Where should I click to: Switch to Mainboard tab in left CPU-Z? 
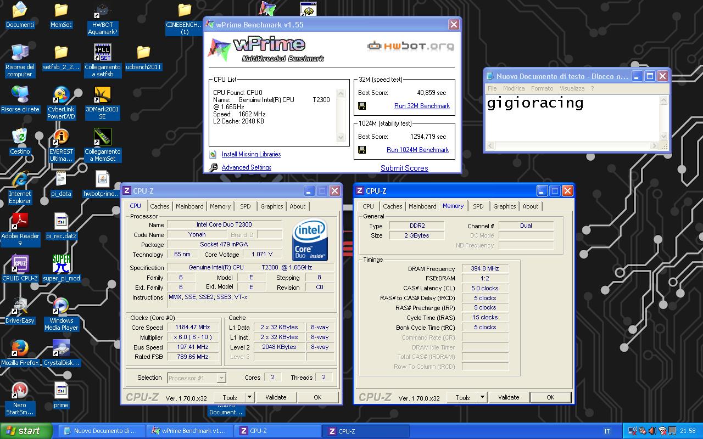point(189,206)
